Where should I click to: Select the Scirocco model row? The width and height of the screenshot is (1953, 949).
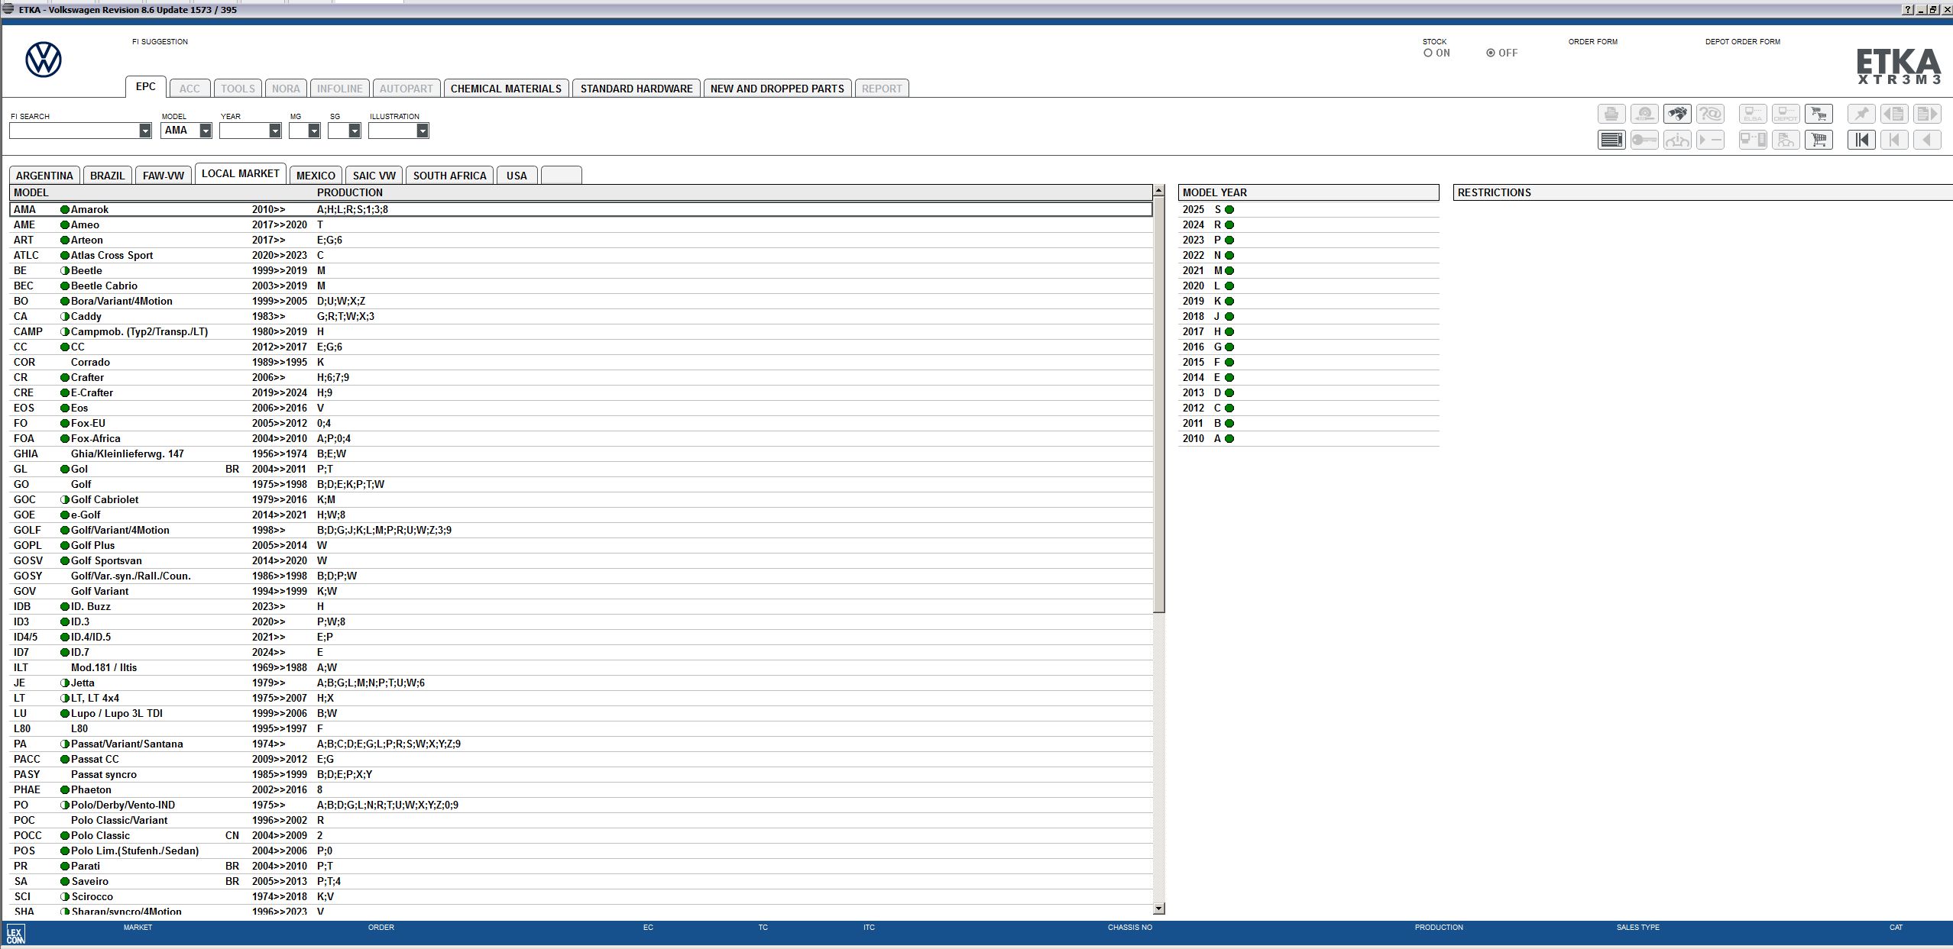(581, 896)
